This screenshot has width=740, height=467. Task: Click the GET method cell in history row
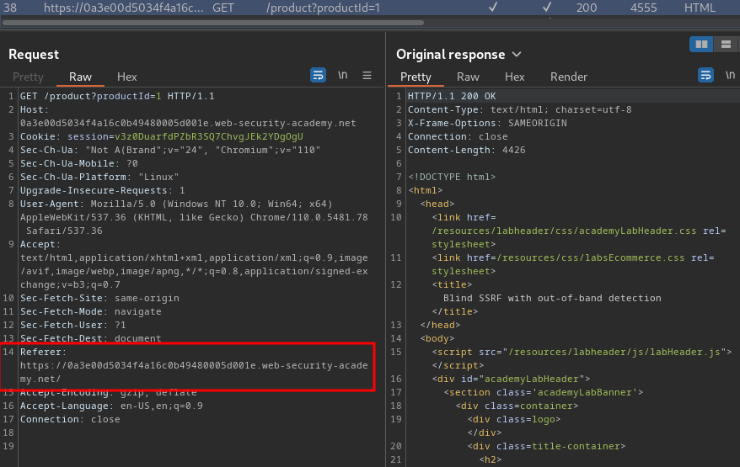coord(223,8)
